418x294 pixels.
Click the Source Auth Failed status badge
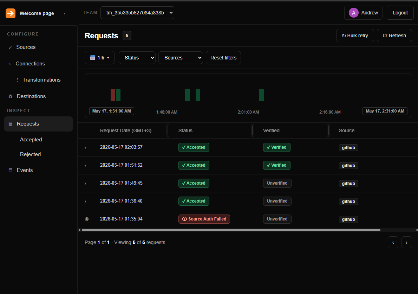tap(204, 219)
